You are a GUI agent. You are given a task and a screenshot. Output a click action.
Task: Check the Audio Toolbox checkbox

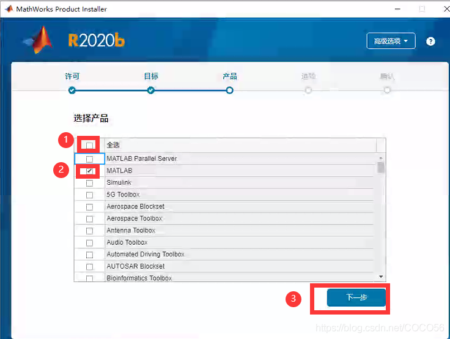tap(89, 243)
